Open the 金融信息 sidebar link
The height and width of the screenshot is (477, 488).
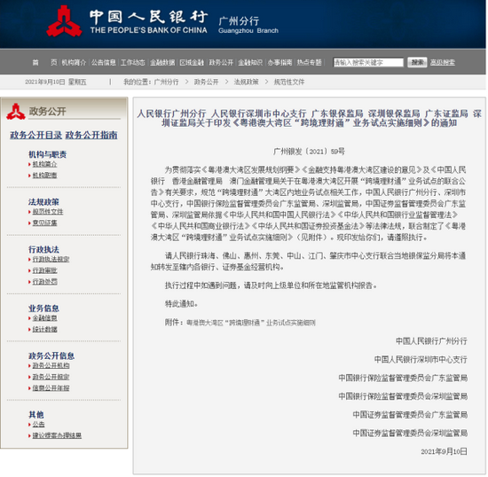(x=44, y=318)
